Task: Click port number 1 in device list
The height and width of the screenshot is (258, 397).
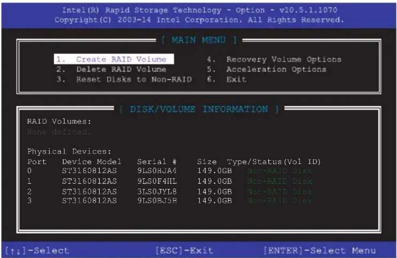Action: pyautogui.click(x=30, y=181)
